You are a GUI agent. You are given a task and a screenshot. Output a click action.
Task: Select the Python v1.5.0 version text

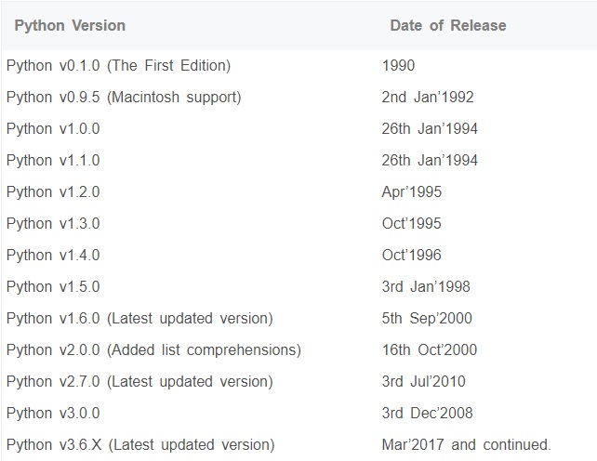point(53,286)
